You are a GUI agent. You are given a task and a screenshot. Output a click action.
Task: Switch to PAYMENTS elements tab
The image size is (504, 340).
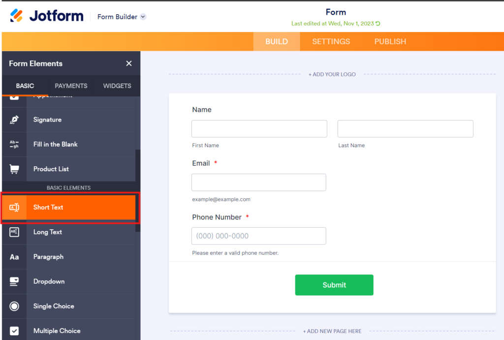tap(71, 86)
